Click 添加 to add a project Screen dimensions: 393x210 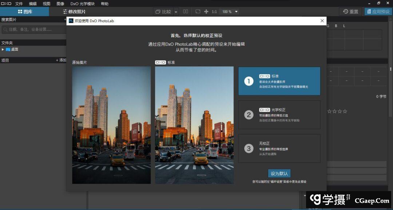(x=61, y=60)
